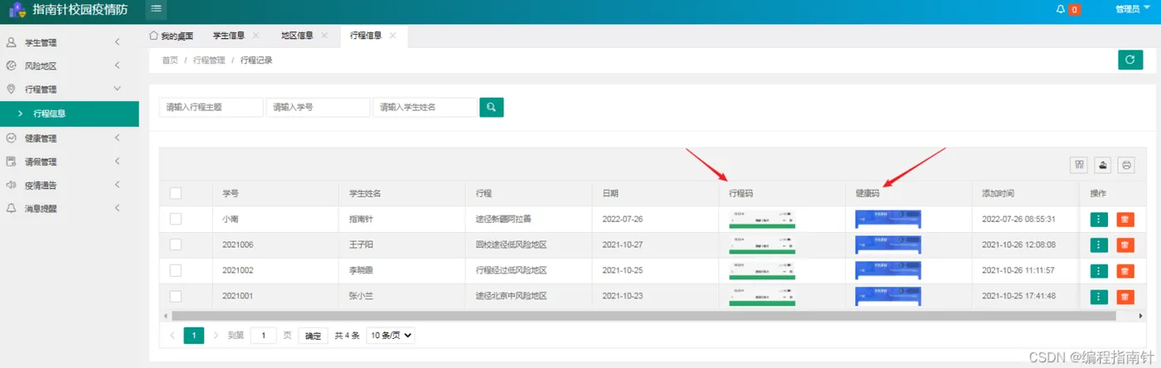Focus the 请输入学生姓名 input field

(425, 107)
